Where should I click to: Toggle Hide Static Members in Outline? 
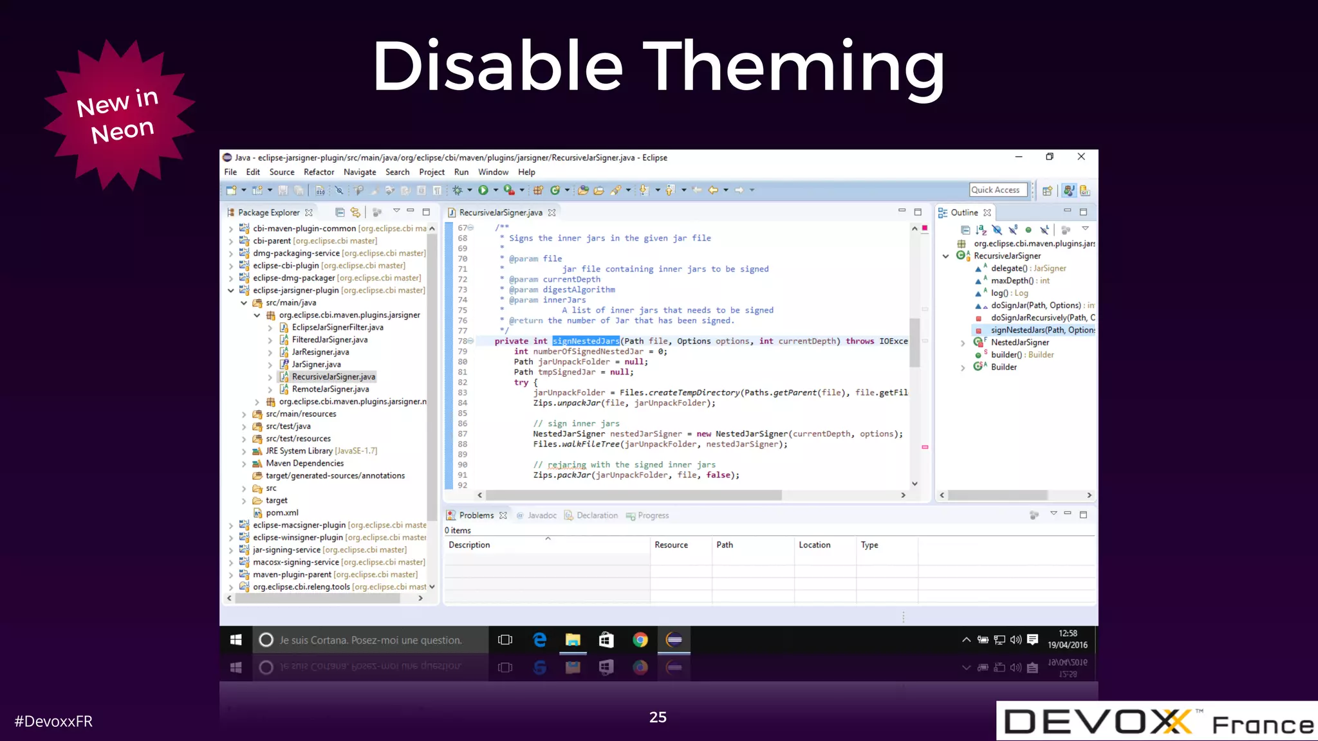coord(1013,230)
